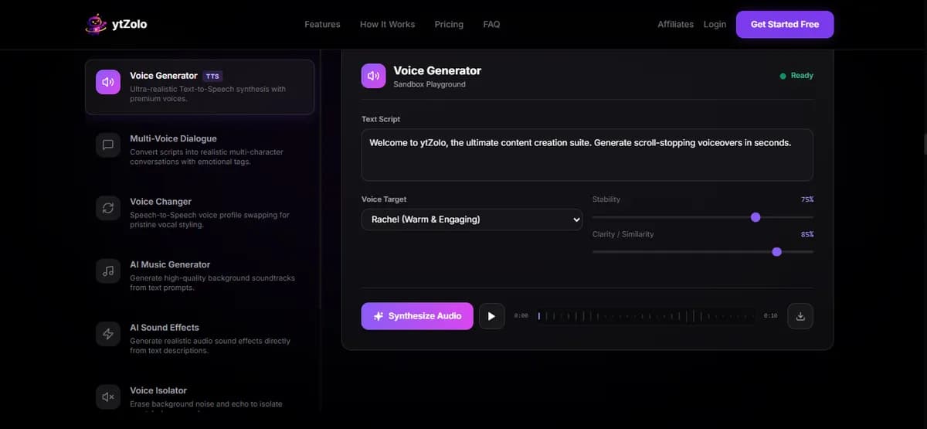
Task: Click the ytZolo mascot logo icon
Action: pyautogui.click(x=96, y=24)
